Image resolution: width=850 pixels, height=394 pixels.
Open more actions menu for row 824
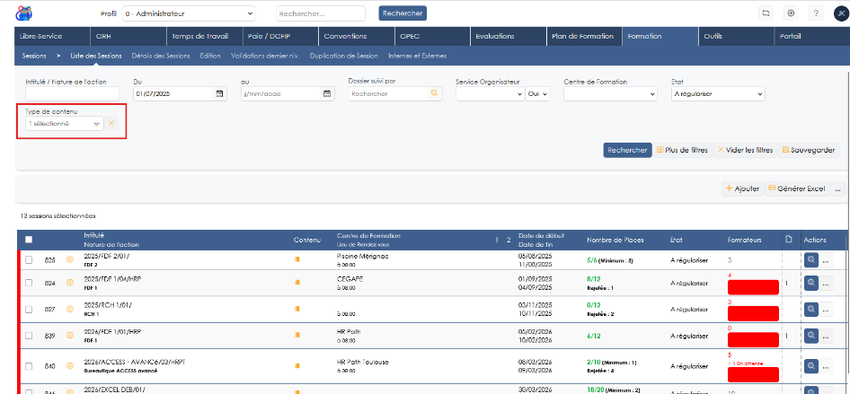(x=826, y=283)
